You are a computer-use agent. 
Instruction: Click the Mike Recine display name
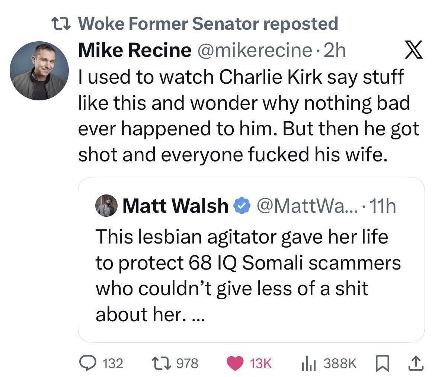point(134,51)
